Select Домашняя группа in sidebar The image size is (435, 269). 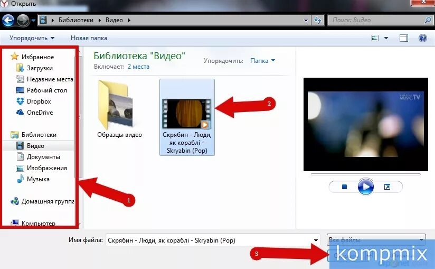point(48,201)
